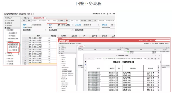Click the 打印 button
The image size is (177, 96).
click(x=95, y=21)
